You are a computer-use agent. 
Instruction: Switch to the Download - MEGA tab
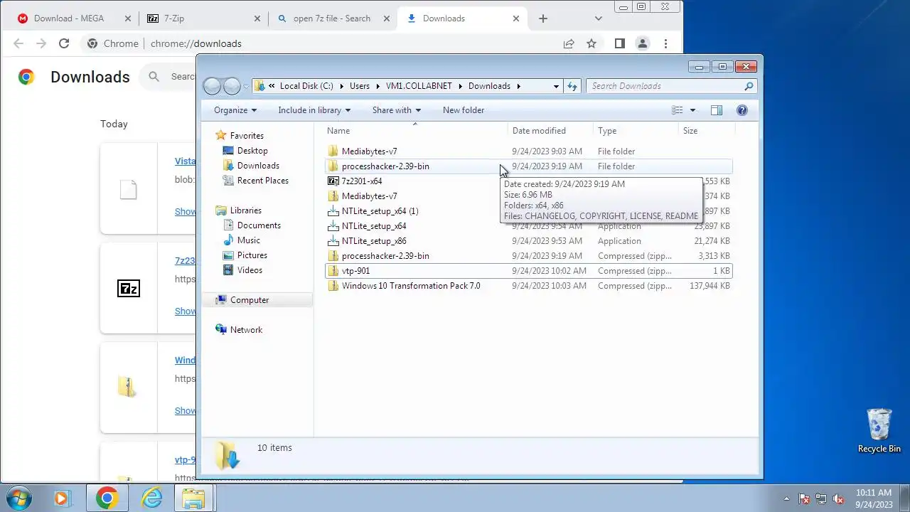[69, 18]
